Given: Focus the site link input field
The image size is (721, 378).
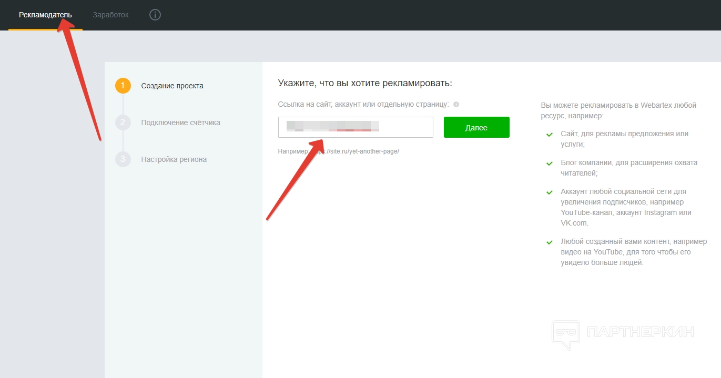Looking at the screenshot, I should pos(355,127).
